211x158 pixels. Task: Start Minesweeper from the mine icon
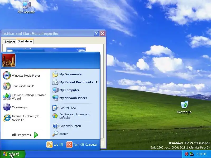pos(7,107)
